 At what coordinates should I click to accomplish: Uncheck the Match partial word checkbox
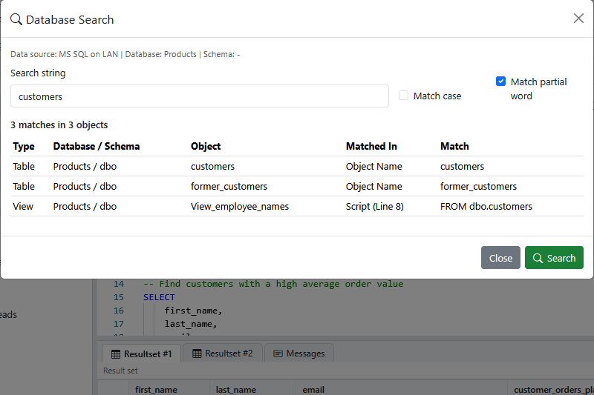click(x=500, y=82)
